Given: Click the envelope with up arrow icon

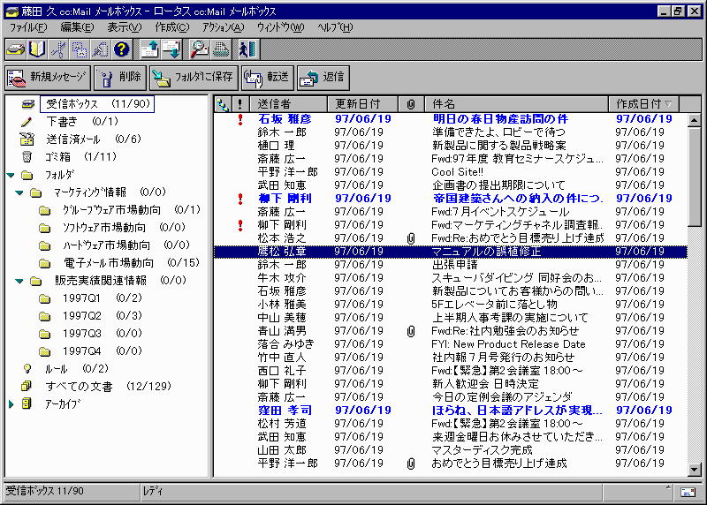Looking at the screenshot, I should (149, 49).
